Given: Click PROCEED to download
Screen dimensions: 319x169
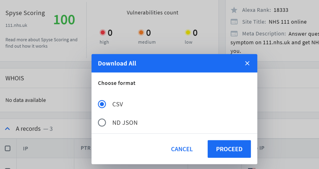Looking at the screenshot, I should pos(229,149).
